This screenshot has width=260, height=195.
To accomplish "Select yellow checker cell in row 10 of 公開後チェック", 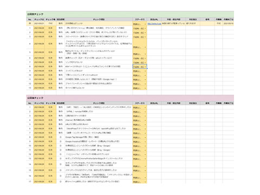I will (x=50, y=146).
